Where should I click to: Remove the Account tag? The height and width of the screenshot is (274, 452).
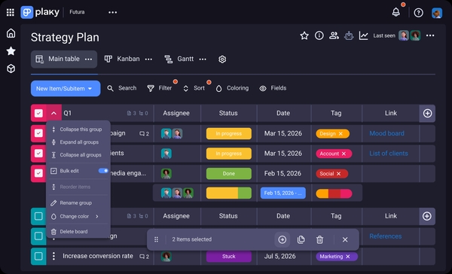coord(344,154)
